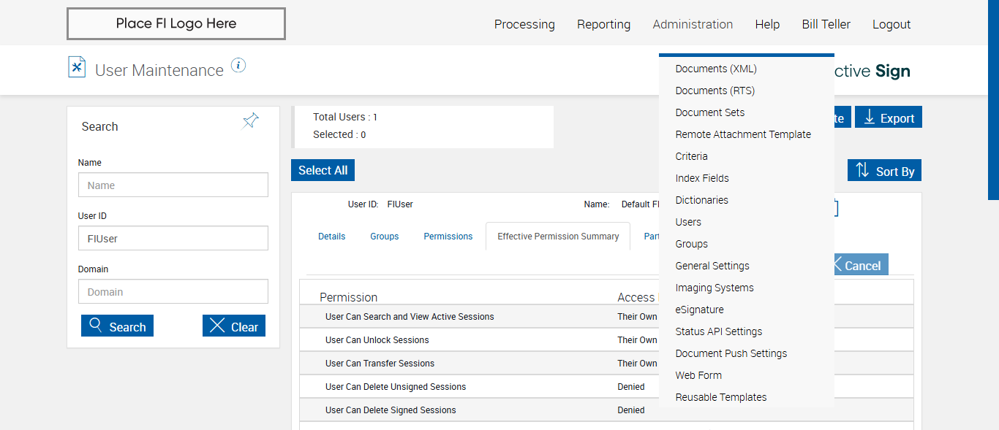The width and height of the screenshot is (999, 430).
Task: Expand the Reporting menu
Action: [603, 24]
